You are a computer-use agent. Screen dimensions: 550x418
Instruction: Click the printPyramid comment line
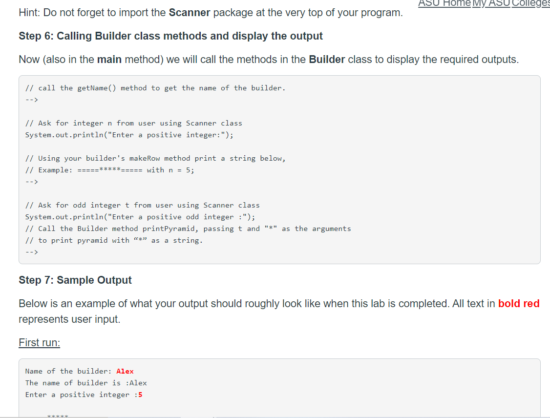point(188,229)
